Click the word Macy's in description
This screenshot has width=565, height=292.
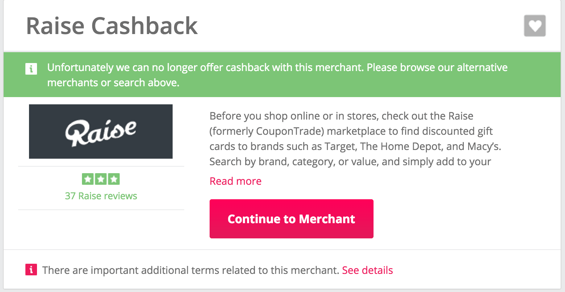click(x=483, y=146)
